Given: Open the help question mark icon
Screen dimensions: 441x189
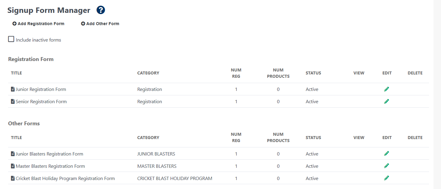Looking at the screenshot, I should [x=101, y=10].
